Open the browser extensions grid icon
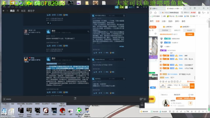210x118 pixels. pos(199,13)
